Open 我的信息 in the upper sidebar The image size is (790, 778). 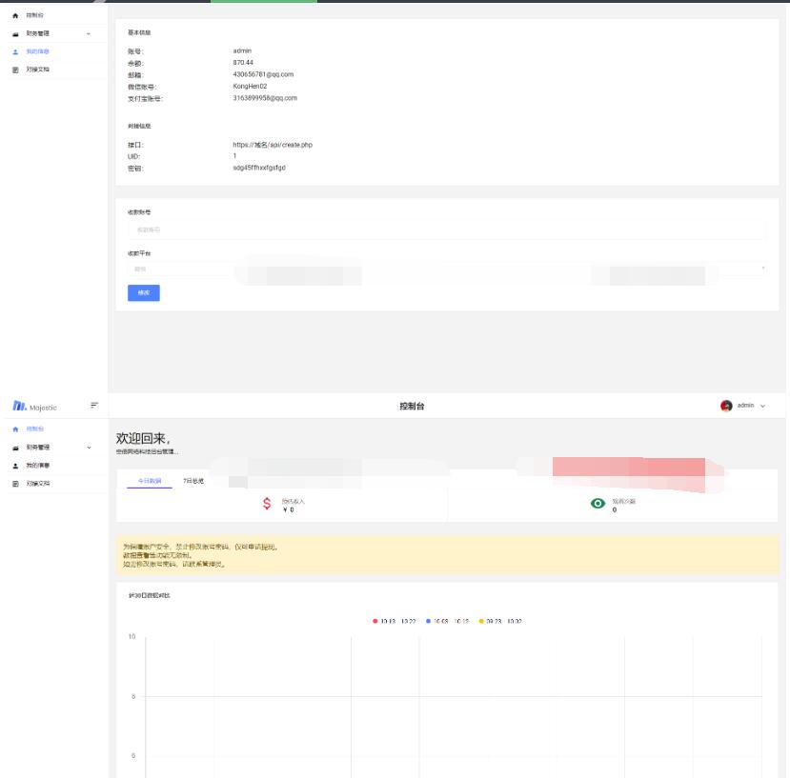(38, 51)
